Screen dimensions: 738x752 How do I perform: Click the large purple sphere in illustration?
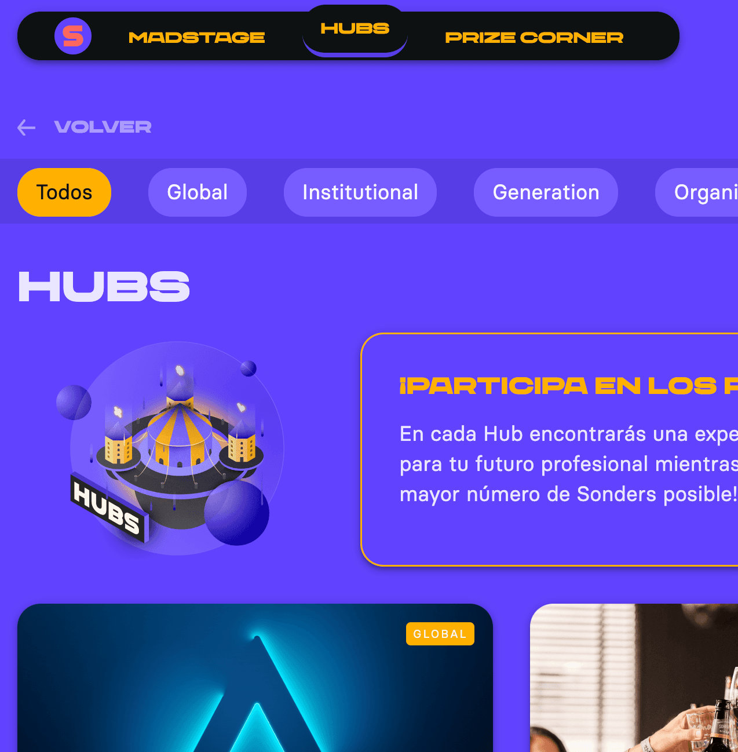[x=237, y=513]
